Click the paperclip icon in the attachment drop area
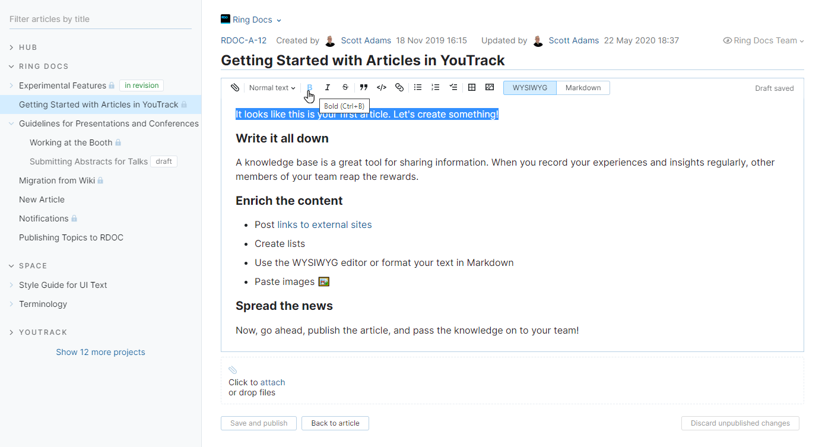This screenshot has width=822, height=447. click(233, 370)
